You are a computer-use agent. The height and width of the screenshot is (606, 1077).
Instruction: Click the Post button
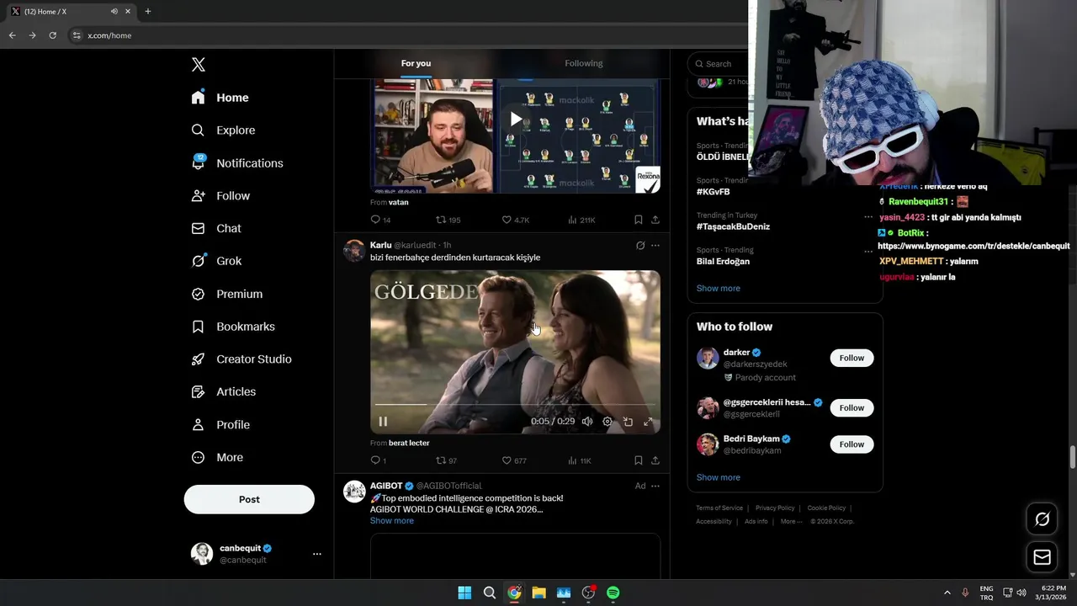(249, 499)
